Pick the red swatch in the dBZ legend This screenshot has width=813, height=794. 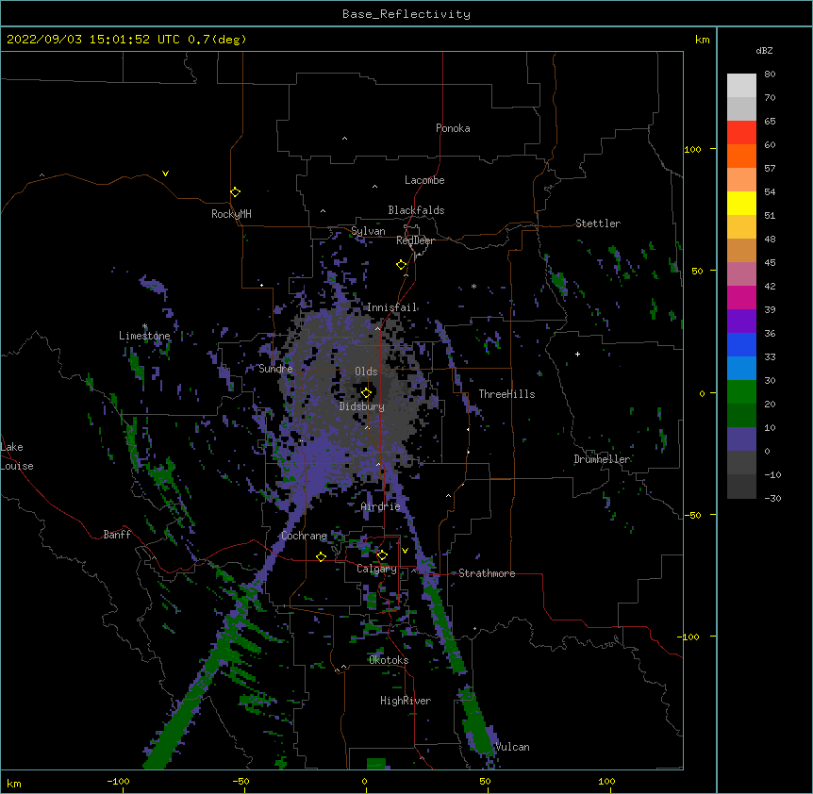(741, 133)
